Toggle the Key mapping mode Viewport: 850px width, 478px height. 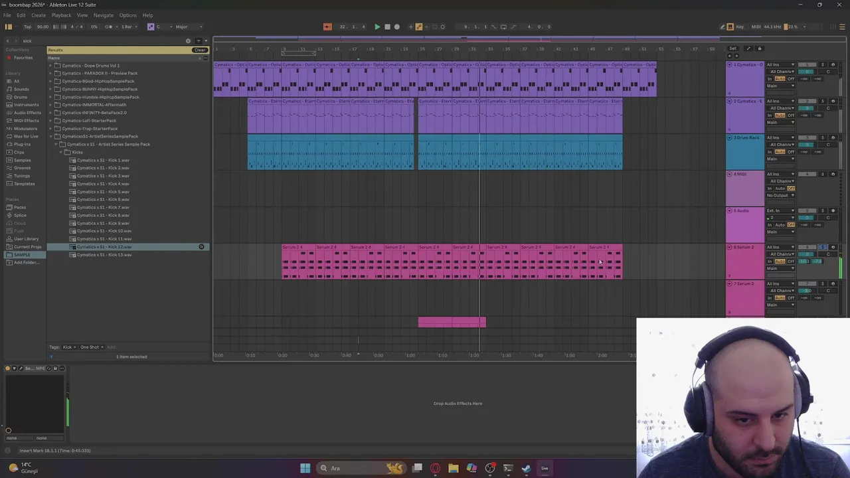click(x=740, y=27)
